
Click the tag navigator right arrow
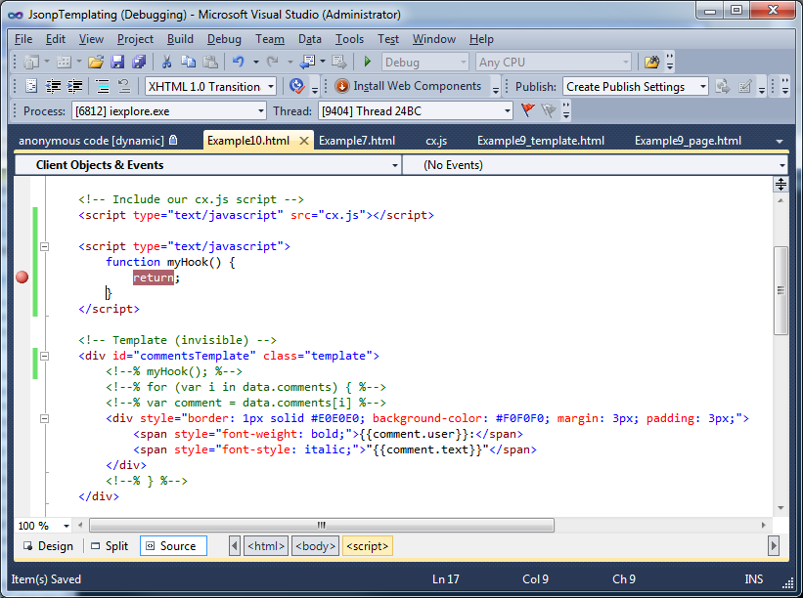click(774, 546)
